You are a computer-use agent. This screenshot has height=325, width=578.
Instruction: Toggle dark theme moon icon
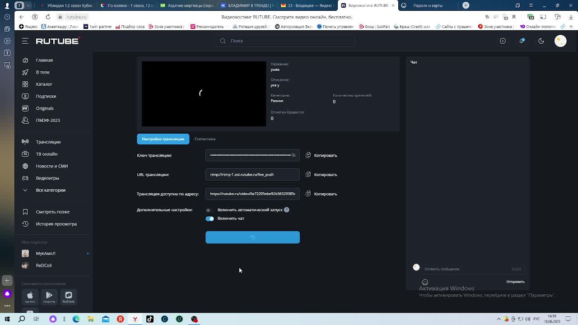[x=541, y=41]
